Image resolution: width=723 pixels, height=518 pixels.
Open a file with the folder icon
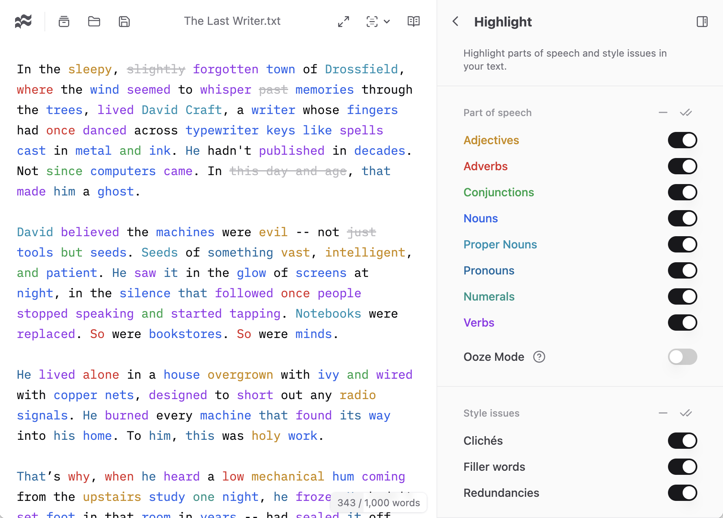pyautogui.click(x=94, y=21)
